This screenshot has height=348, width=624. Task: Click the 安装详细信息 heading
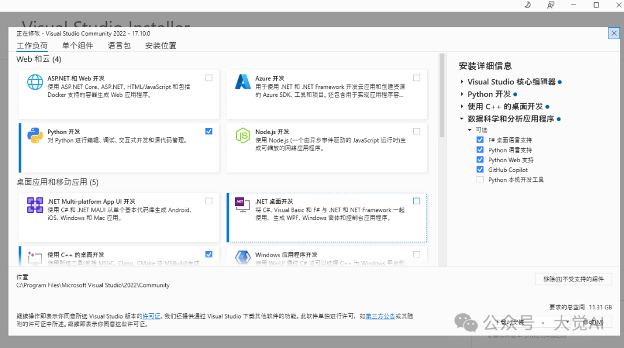click(485, 66)
